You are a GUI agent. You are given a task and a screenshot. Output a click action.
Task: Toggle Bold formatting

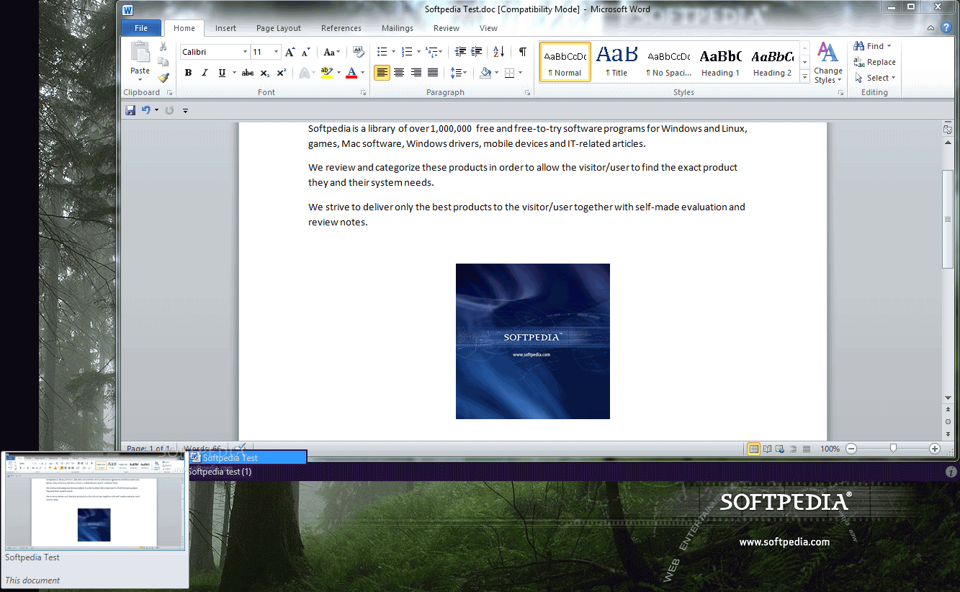pos(188,73)
